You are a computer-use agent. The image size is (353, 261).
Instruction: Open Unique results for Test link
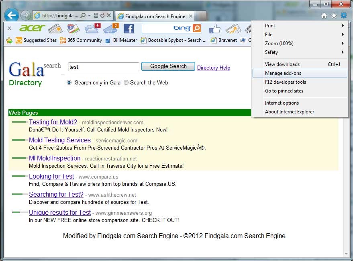click(x=60, y=212)
